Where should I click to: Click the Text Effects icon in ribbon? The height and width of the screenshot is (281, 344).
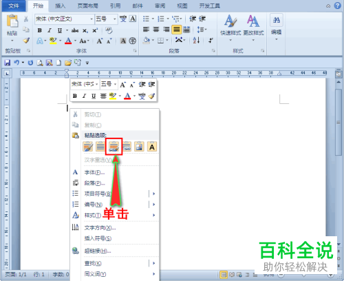40,41
